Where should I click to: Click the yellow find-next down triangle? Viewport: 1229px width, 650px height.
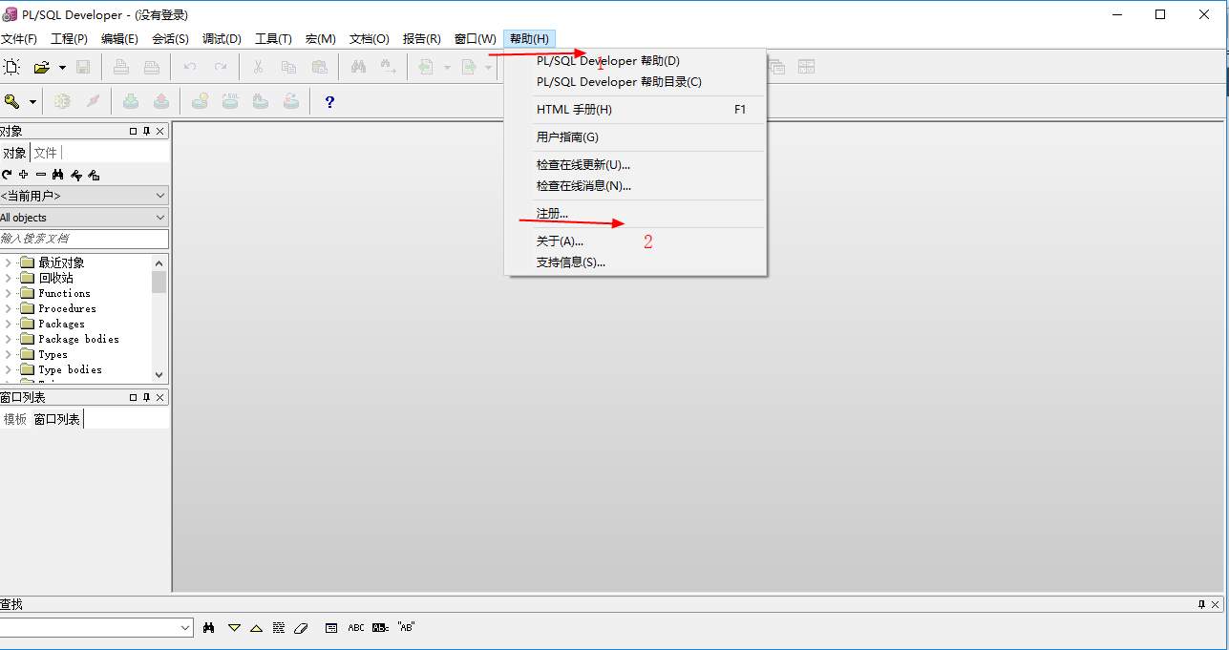pyautogui.click(x=234, y=627)
